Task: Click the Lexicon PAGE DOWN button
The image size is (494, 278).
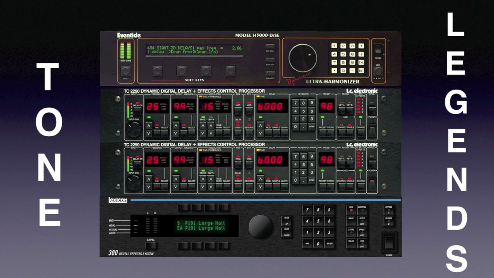Action: [286, 233]
